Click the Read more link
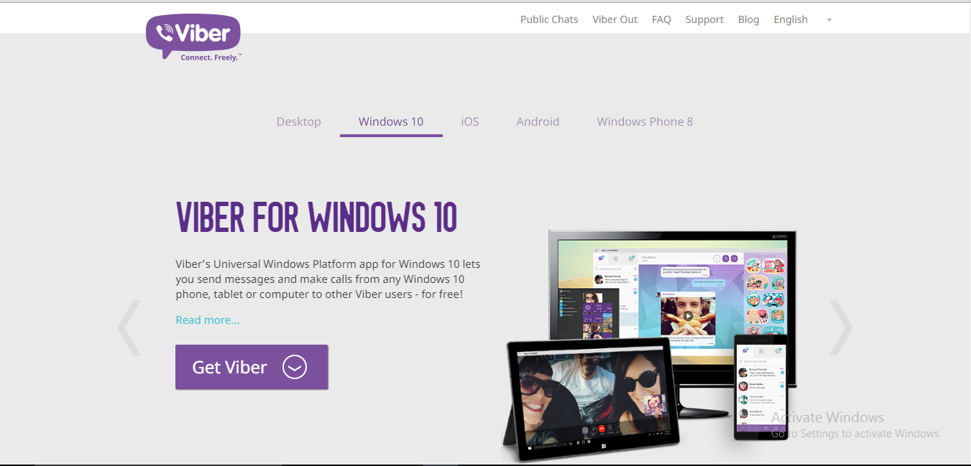Viewport: 971px width, 466px height. [x=207, y=320]
